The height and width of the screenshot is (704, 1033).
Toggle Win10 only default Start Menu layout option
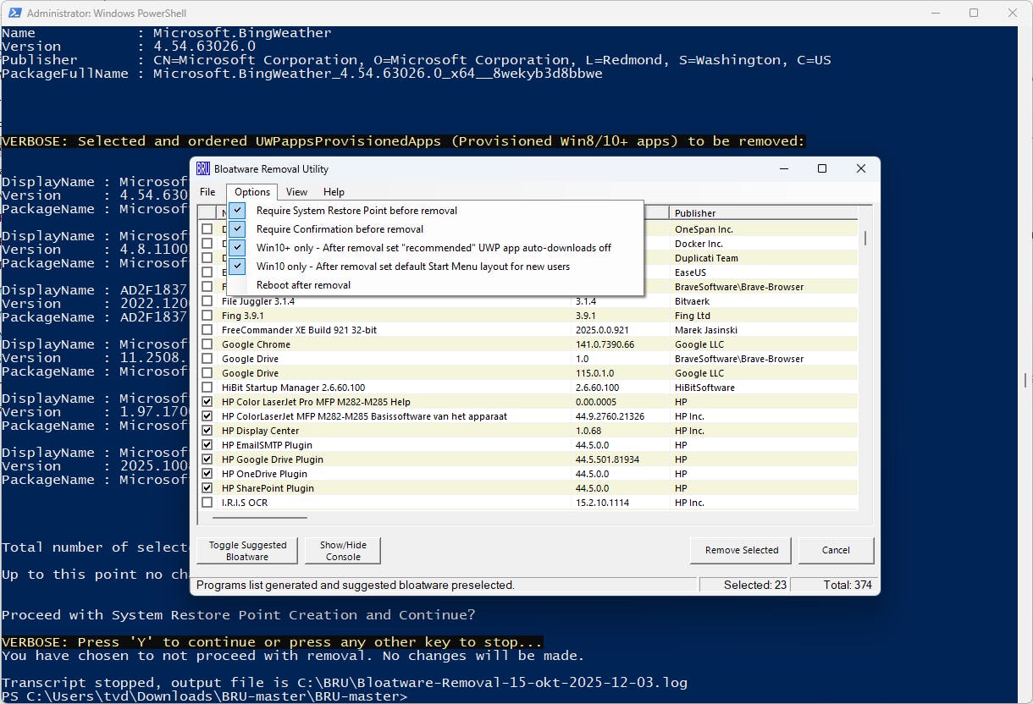tap(435, 267)
